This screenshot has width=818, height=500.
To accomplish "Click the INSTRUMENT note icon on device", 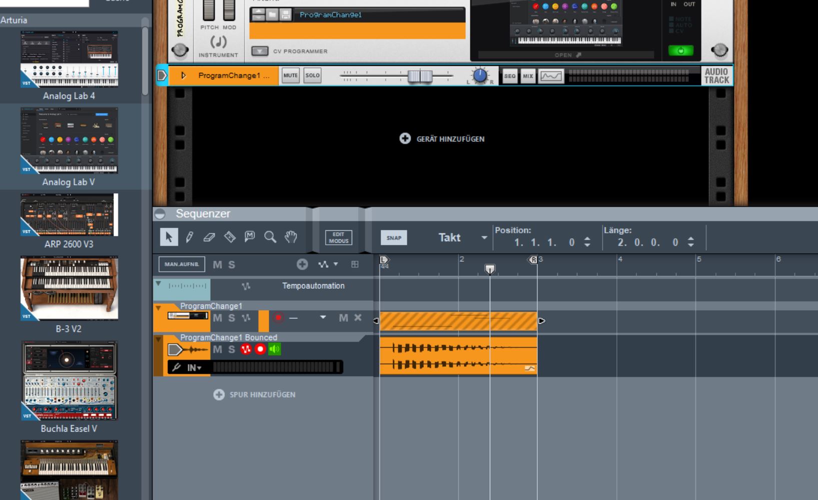I will click(x=218, y=42).
